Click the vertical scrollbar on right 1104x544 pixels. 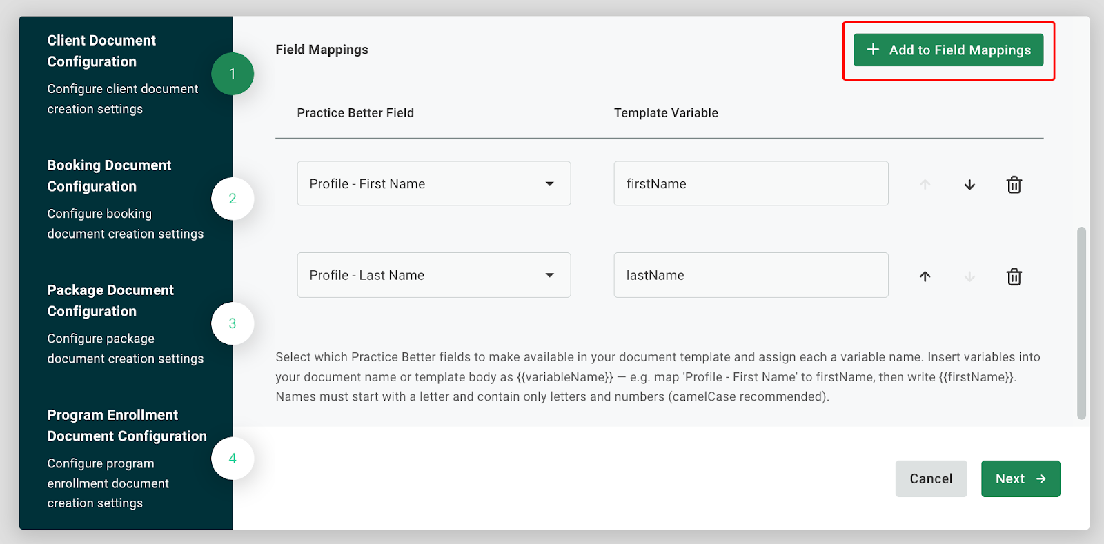(1081, 323)
